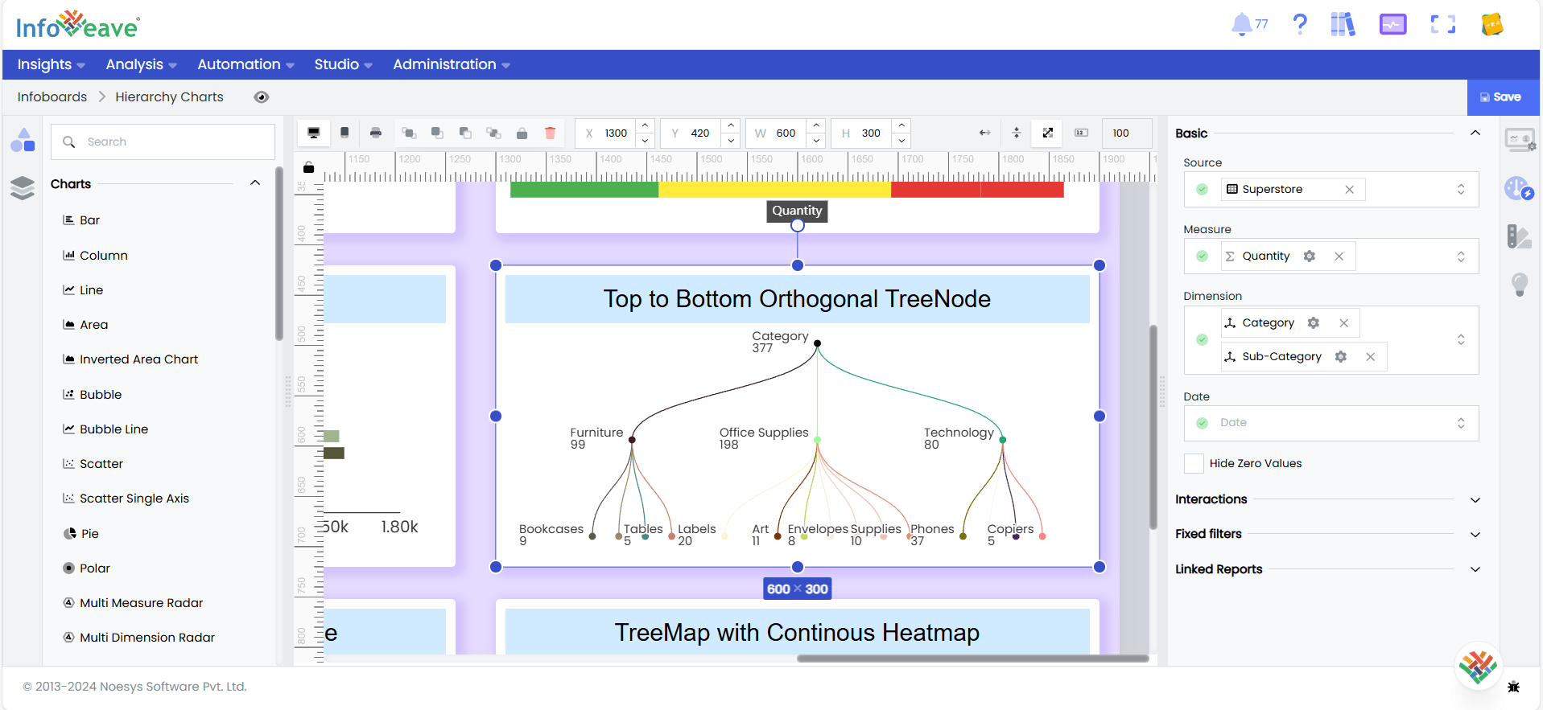Screen dimensions: 1543x710
Task: Open the lightbulb insights icon
Action: pos(1520,285)
